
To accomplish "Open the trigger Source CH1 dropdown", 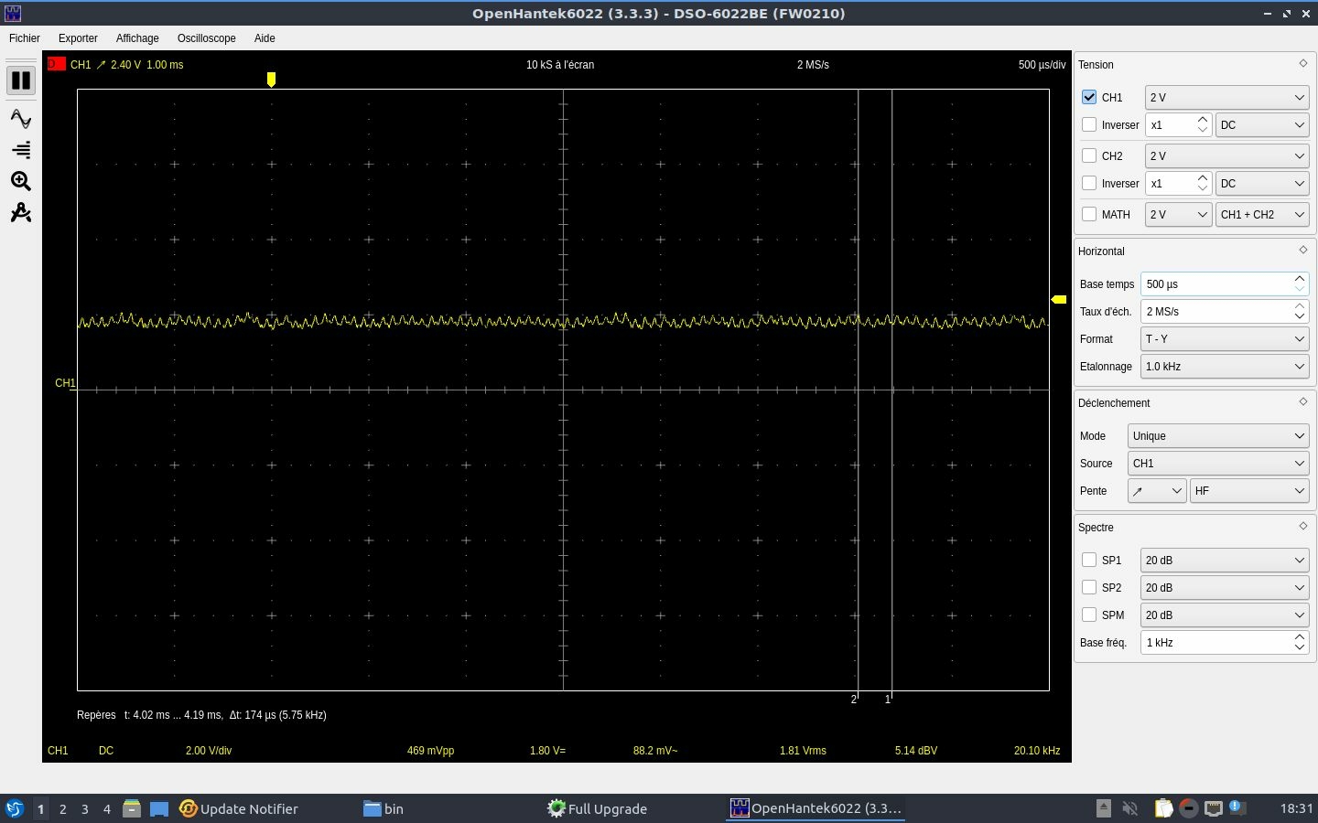I will pyautogui.click(x=1218, y=463).
